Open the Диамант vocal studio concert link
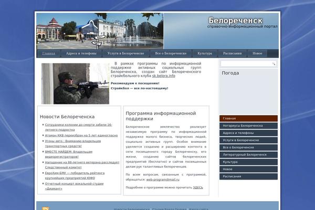Viewport: 315px width, 210px height. coord(74,186)
